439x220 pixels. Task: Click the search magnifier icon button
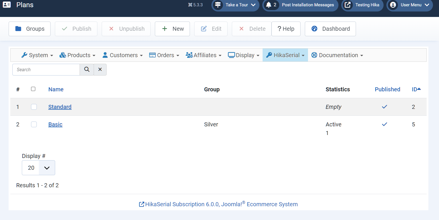point(87,70)
